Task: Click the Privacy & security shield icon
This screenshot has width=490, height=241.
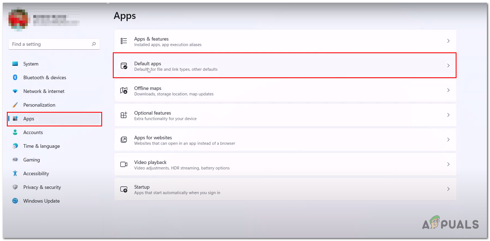Action: click(x=15, y=187)
